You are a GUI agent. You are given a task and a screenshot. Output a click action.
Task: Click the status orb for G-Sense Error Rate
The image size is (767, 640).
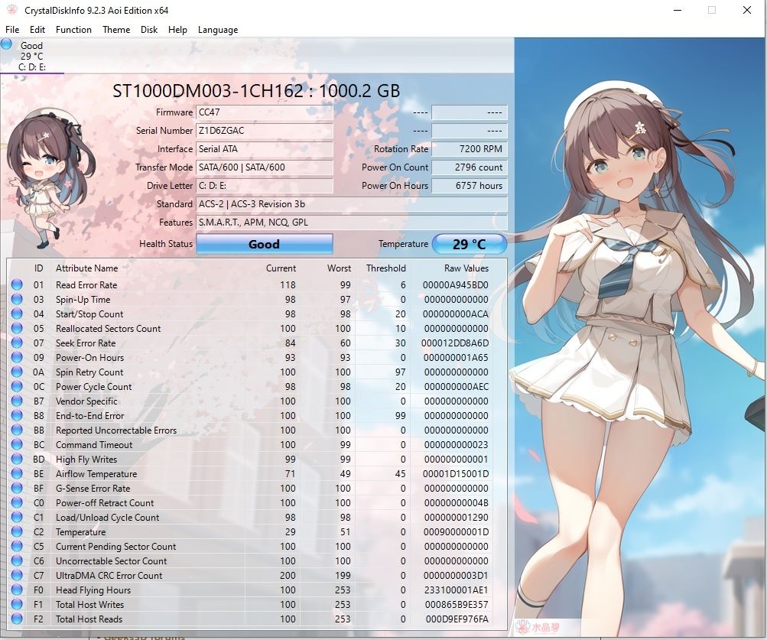17,488
